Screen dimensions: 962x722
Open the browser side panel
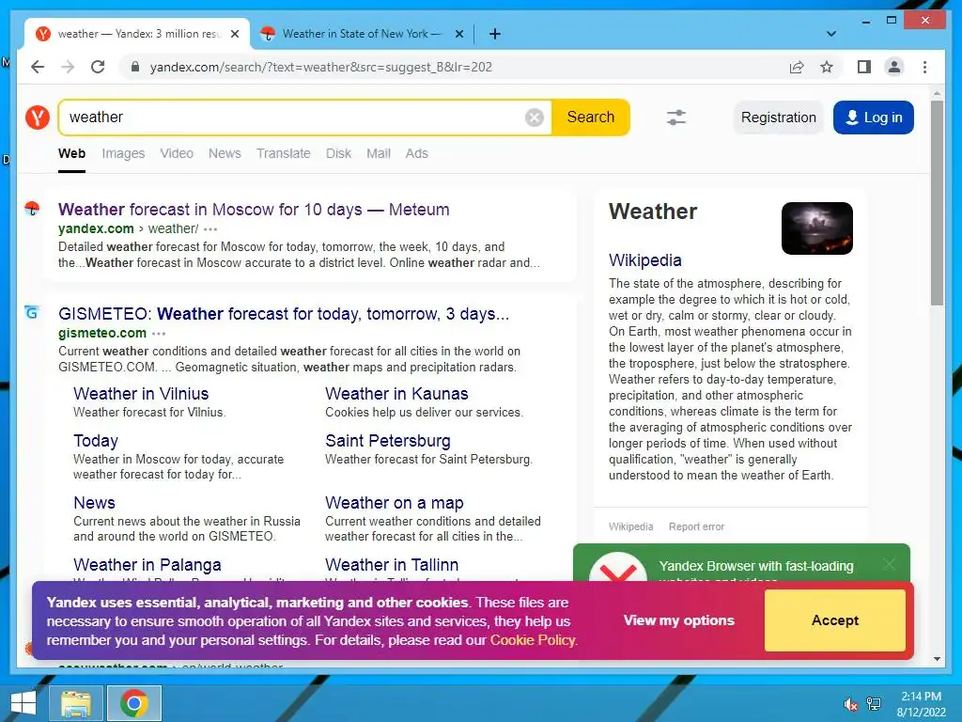tap(864, 67)
